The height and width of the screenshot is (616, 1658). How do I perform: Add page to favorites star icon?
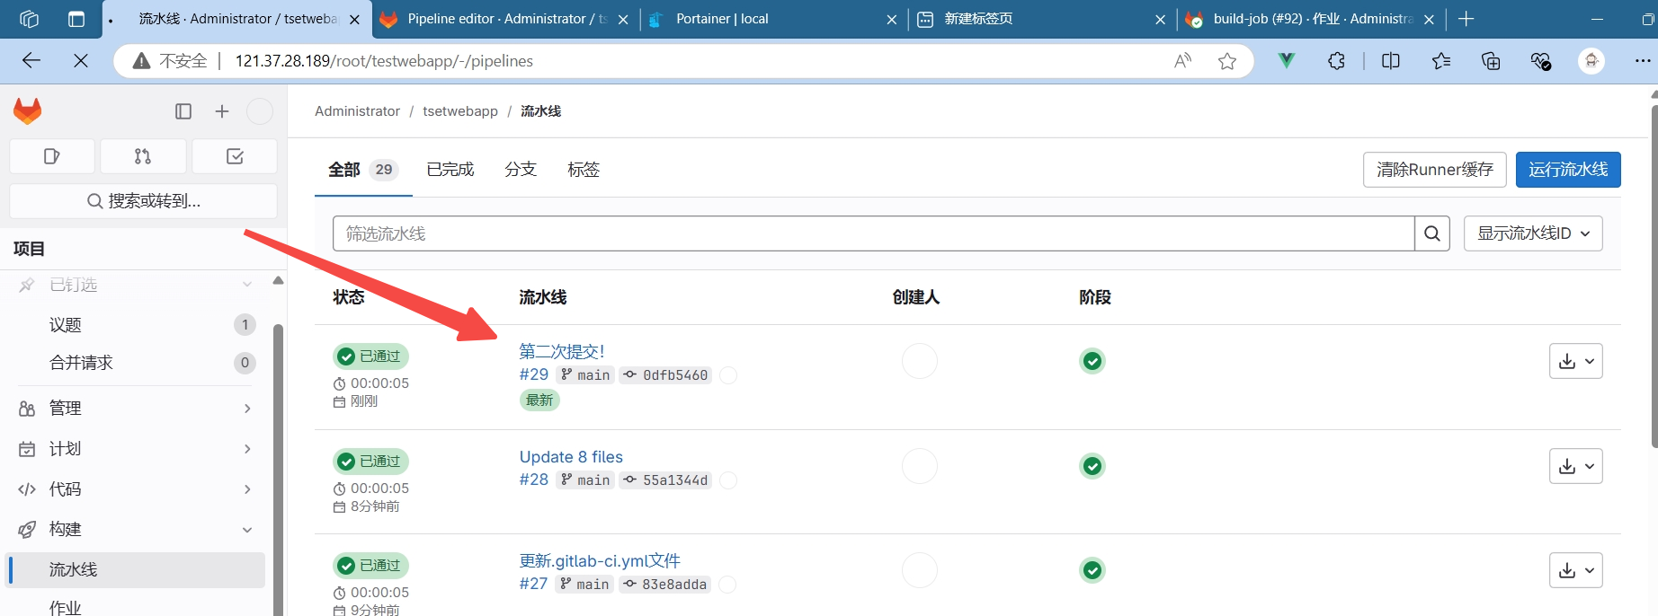pyautogui.click(x=1227, y=61)
